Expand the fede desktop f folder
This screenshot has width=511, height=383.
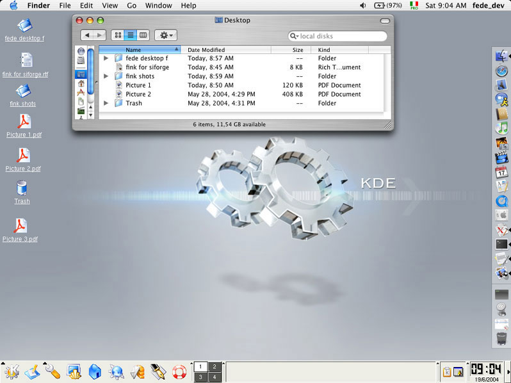pos(106,58)
